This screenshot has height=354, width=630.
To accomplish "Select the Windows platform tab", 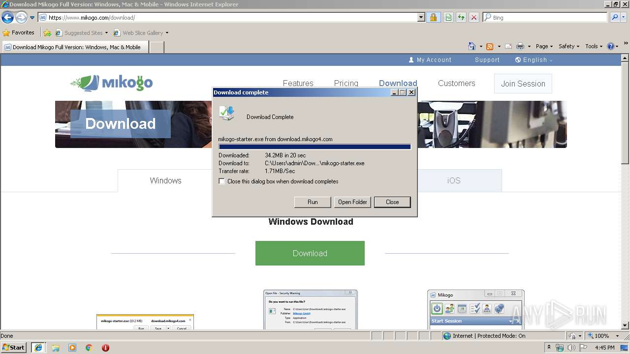I will pyautogui.click(x=165, y=180).
